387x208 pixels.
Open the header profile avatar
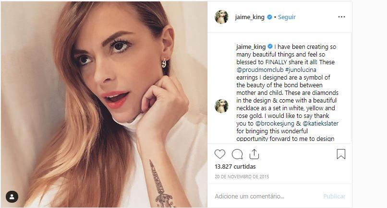221,17
